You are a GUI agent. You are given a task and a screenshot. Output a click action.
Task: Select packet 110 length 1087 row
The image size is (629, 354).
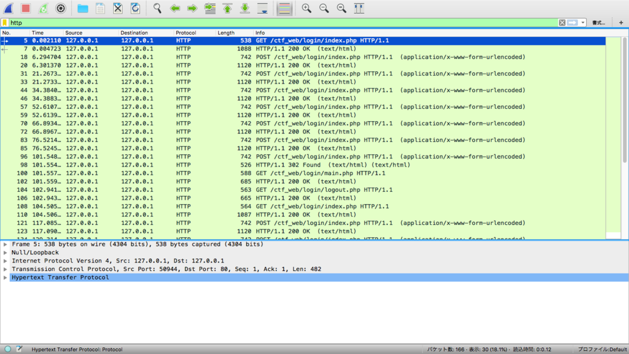303,214
